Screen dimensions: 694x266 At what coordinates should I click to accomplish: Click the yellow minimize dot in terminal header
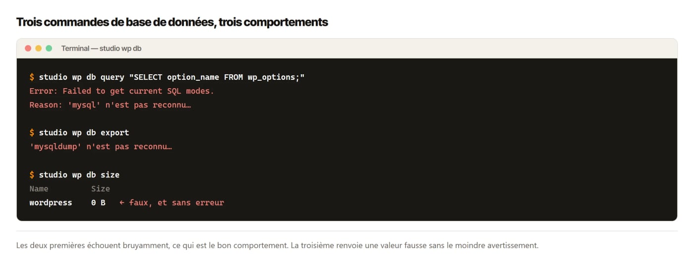pyautogui.click(x=38, y=48)
